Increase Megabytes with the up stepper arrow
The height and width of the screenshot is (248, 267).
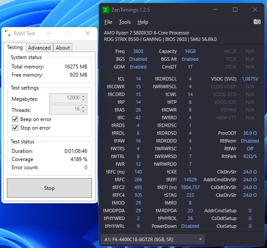point(83,96)
